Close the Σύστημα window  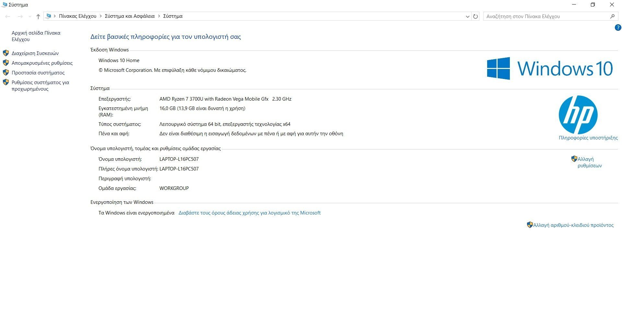(612, 5)
